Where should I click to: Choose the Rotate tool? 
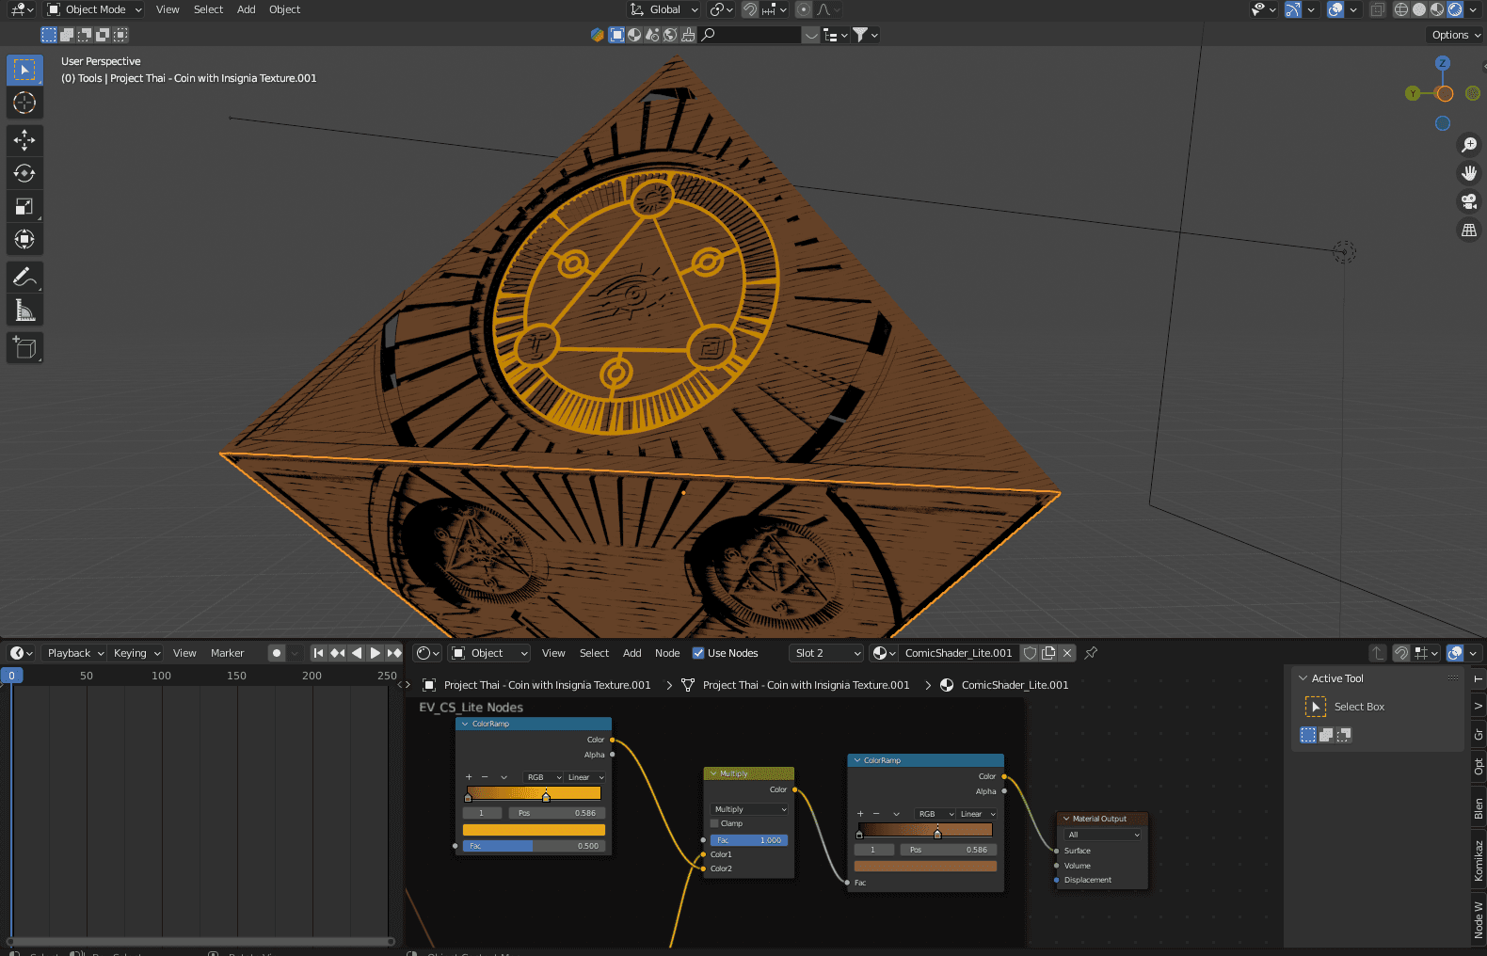point(24,173)
